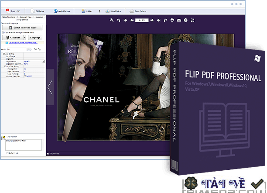The height and width of the screenshot is (193, 267).
Task: Toggle fullscreen icon in viewer toolbar
Action: (x=192, y=20)
